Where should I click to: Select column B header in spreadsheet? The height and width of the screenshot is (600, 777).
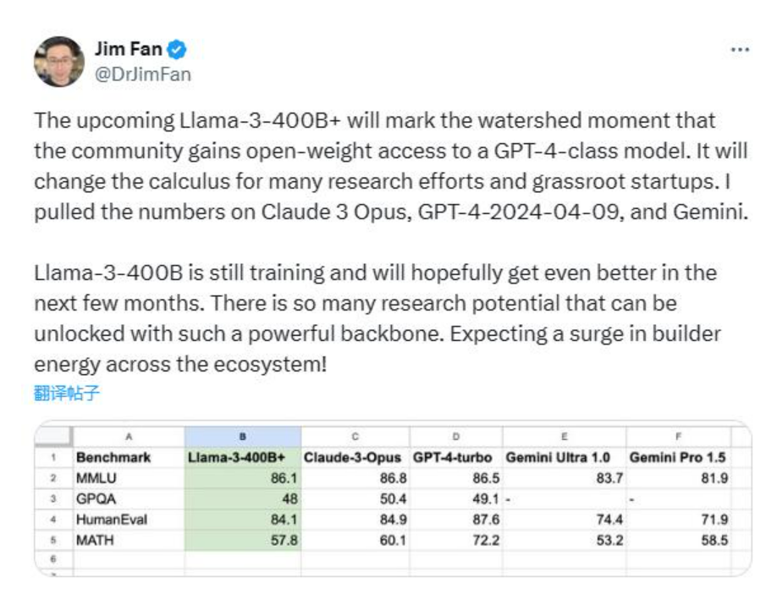(243, 437)
